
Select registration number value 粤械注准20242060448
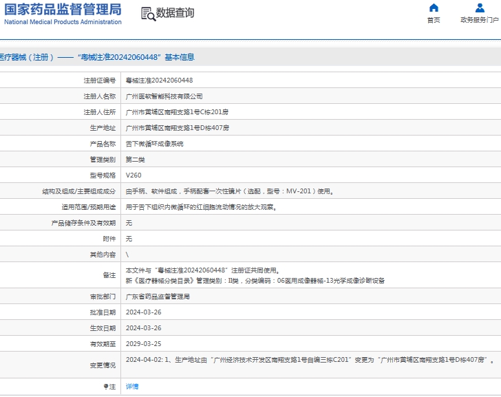click(x=159, y=81)
